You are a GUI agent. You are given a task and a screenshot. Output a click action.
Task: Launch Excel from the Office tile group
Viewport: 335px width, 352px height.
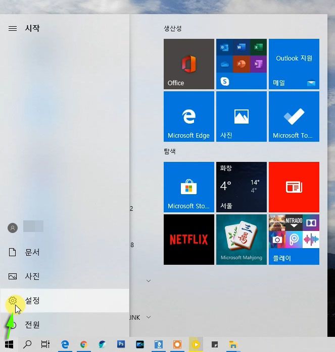click(x=258, y=47)
